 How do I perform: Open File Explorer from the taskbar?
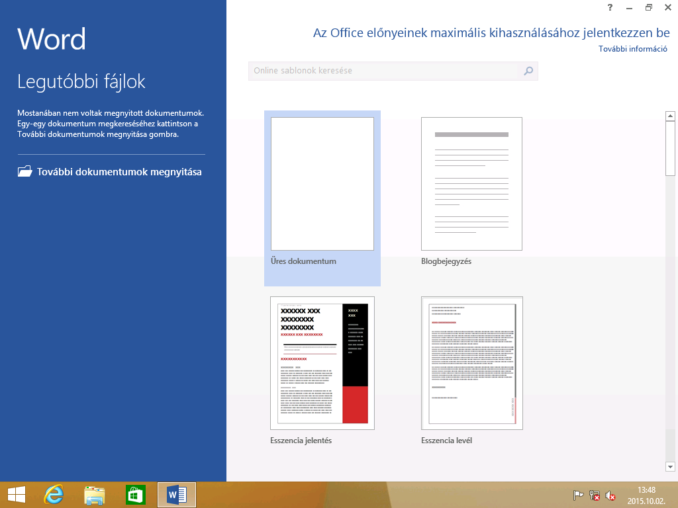94,495
